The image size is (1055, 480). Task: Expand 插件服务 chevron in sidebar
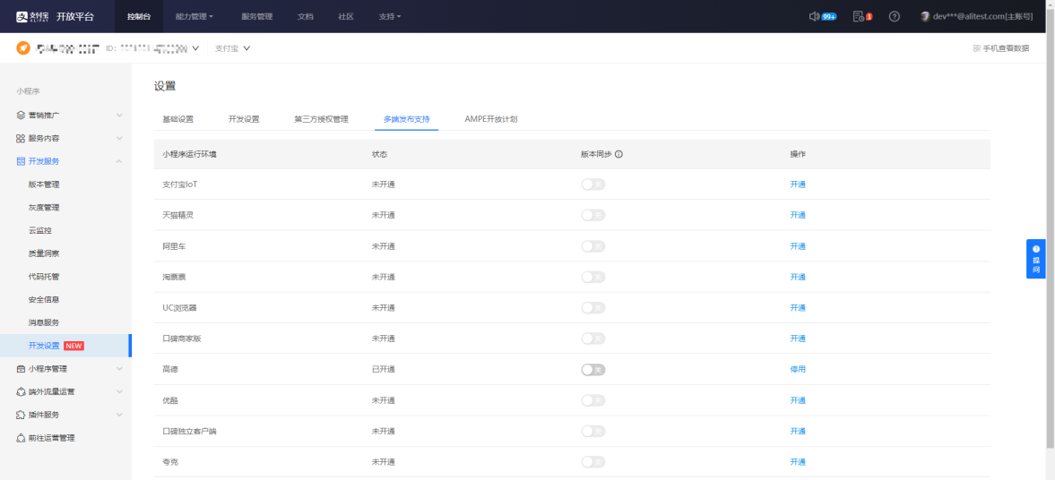coord(119,415)
